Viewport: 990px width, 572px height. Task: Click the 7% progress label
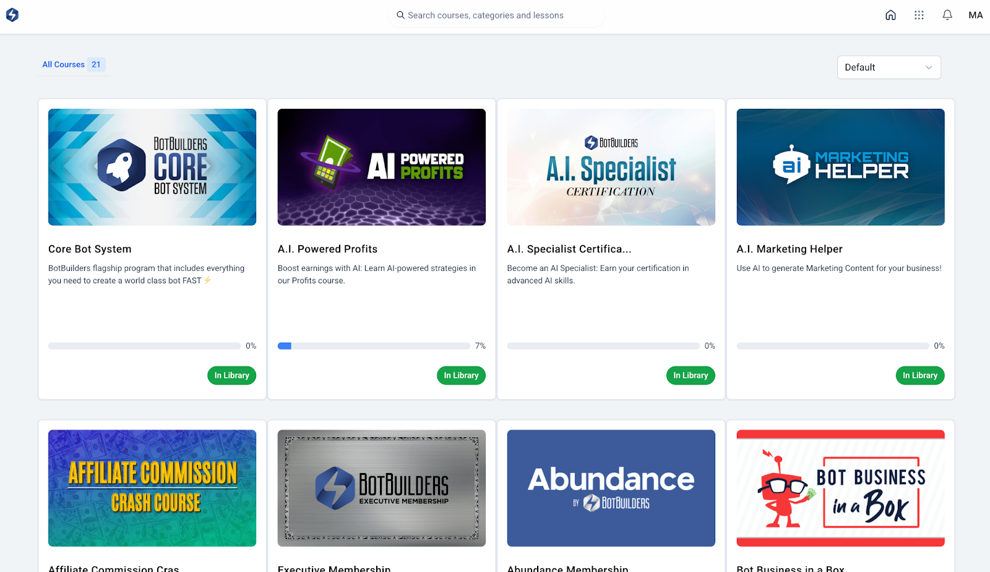(x=480, y=346)
